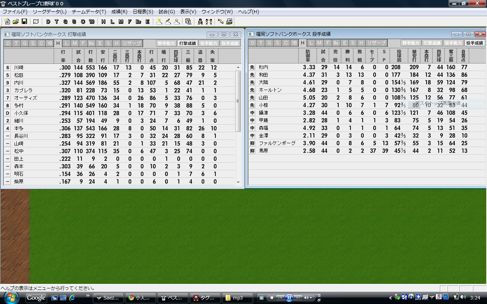Open the ファイル(F) menu
This screenshot has width=487, height=304.
pyautogui.click(x=15, y=12)
